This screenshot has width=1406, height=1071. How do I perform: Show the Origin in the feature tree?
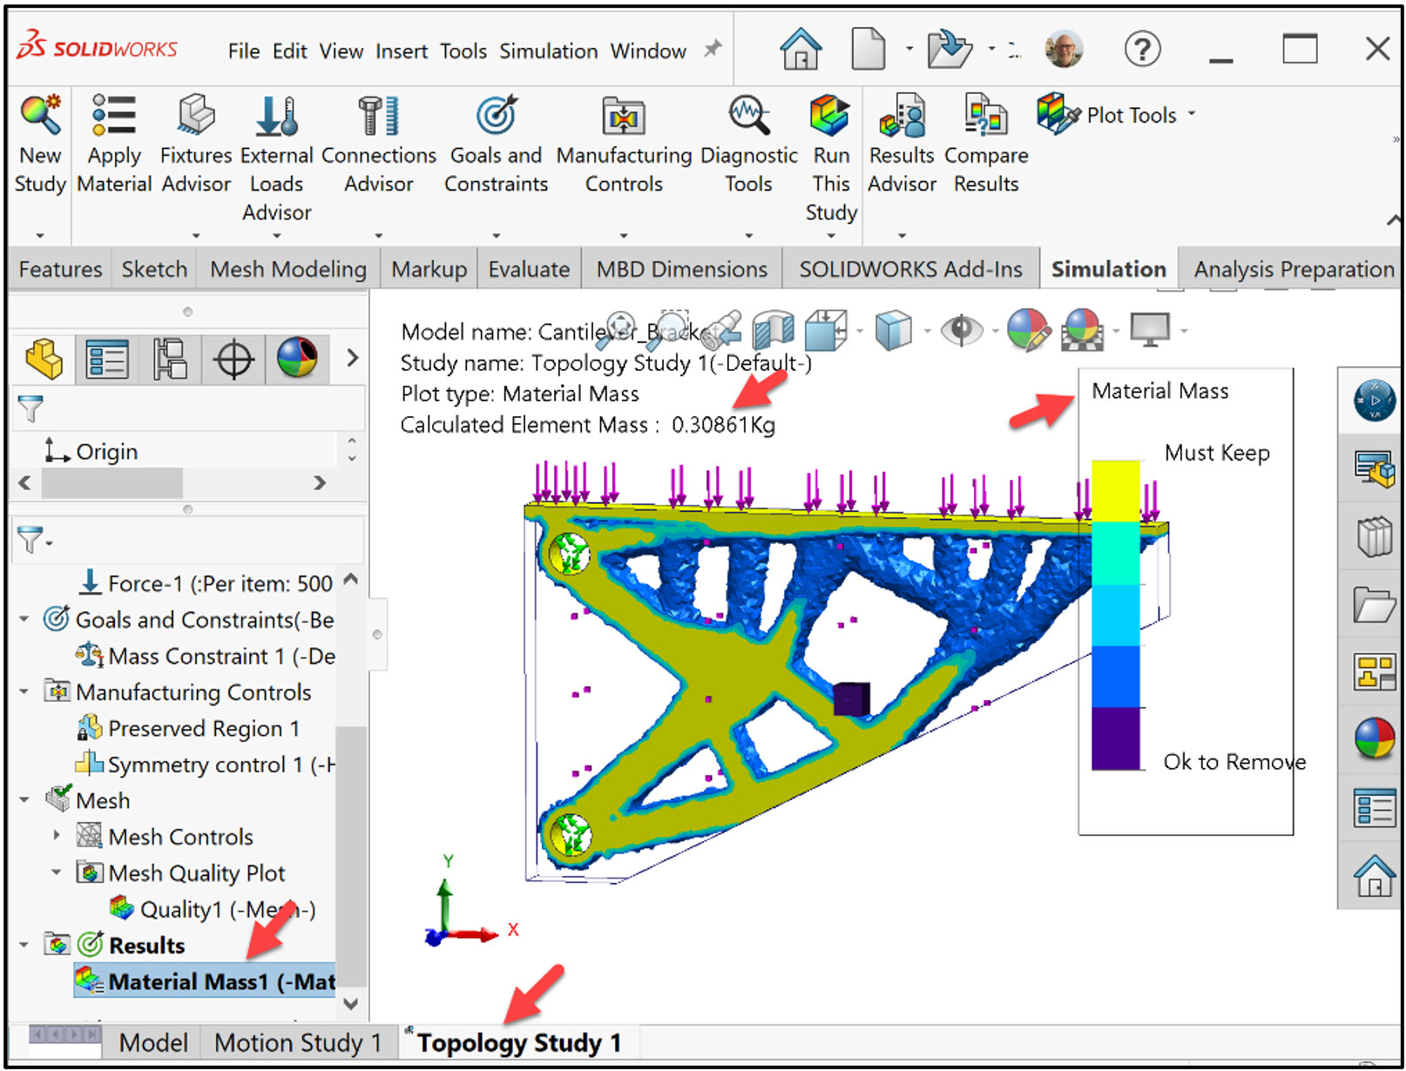tap(106, 451)
